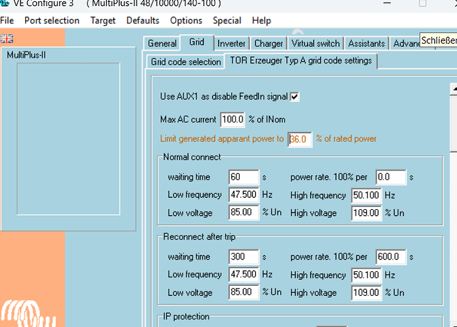Click Reconnect after trip Low voltage field
The height and width of the screenshot is (327, 457).
[244, 293]
